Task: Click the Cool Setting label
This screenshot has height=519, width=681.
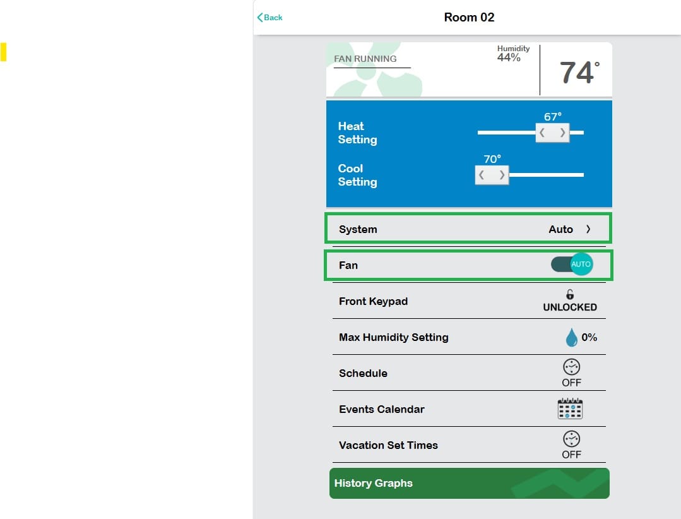Action: coord(357,175)
